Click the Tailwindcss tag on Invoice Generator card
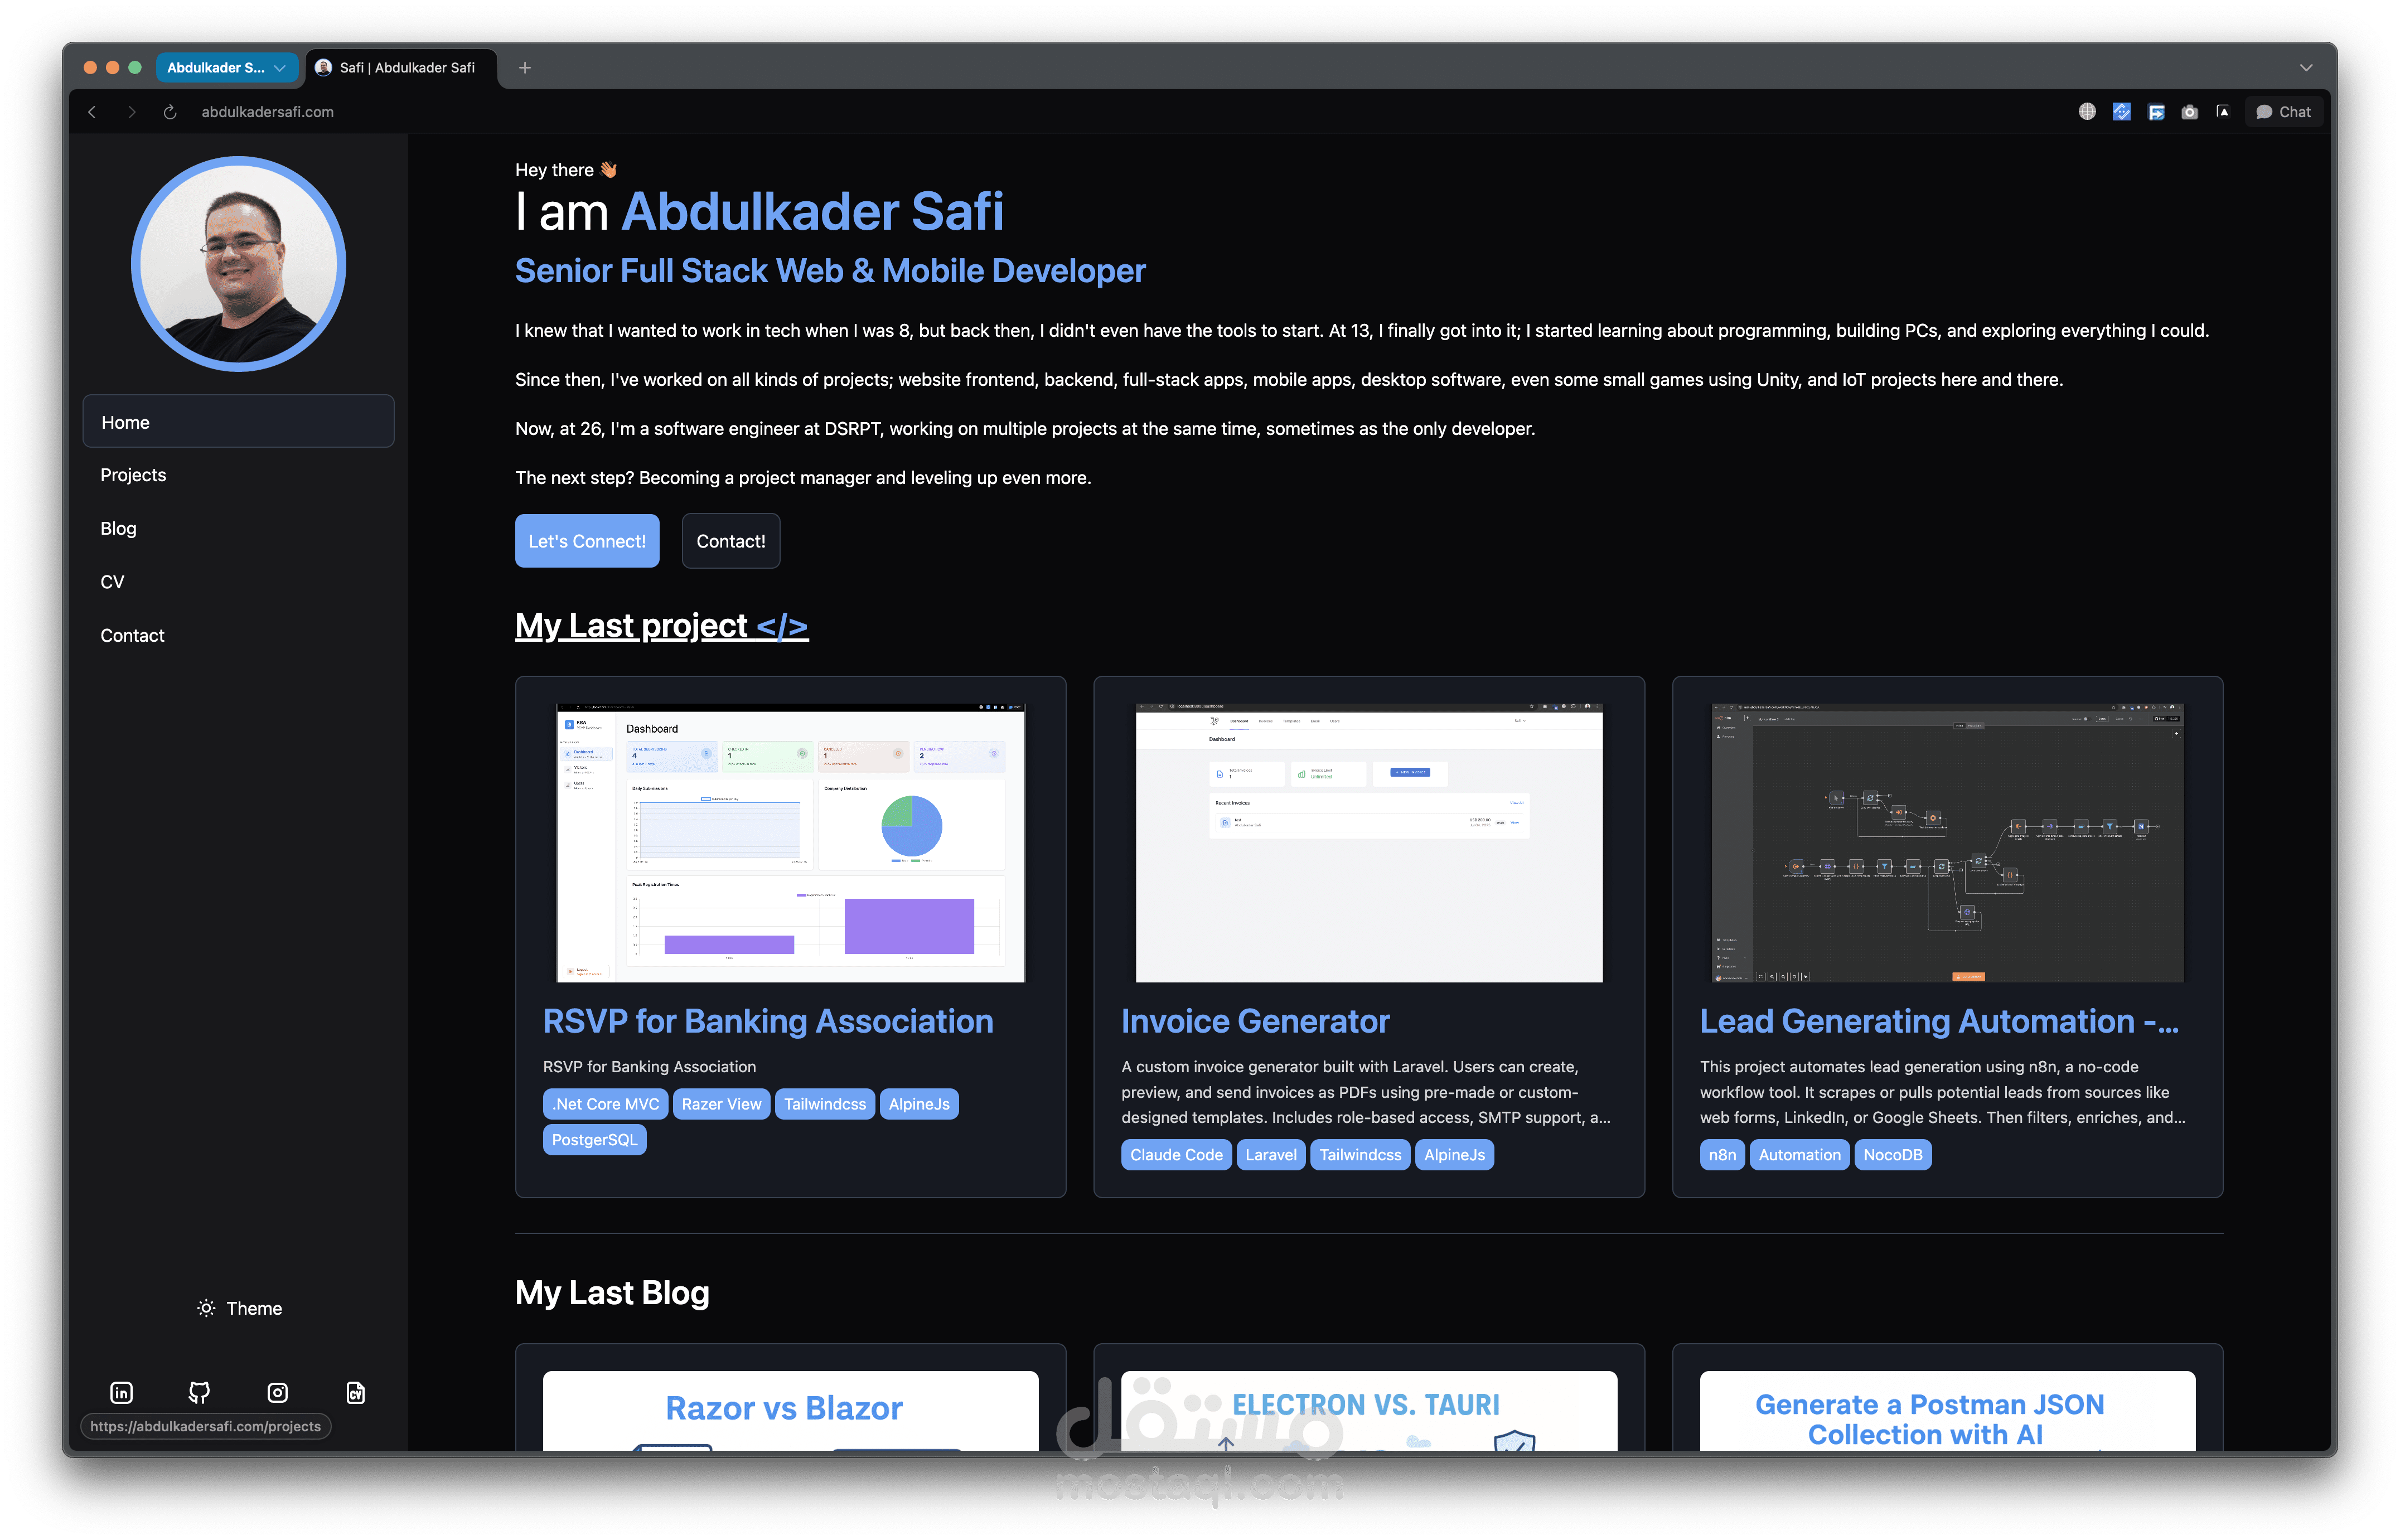2400x1540 pixels. click(x=1360, y=1155)
